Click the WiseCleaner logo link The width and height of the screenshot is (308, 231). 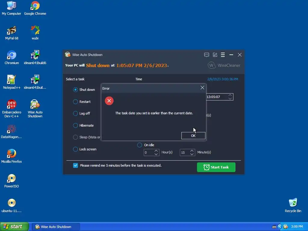click(224, 65)
